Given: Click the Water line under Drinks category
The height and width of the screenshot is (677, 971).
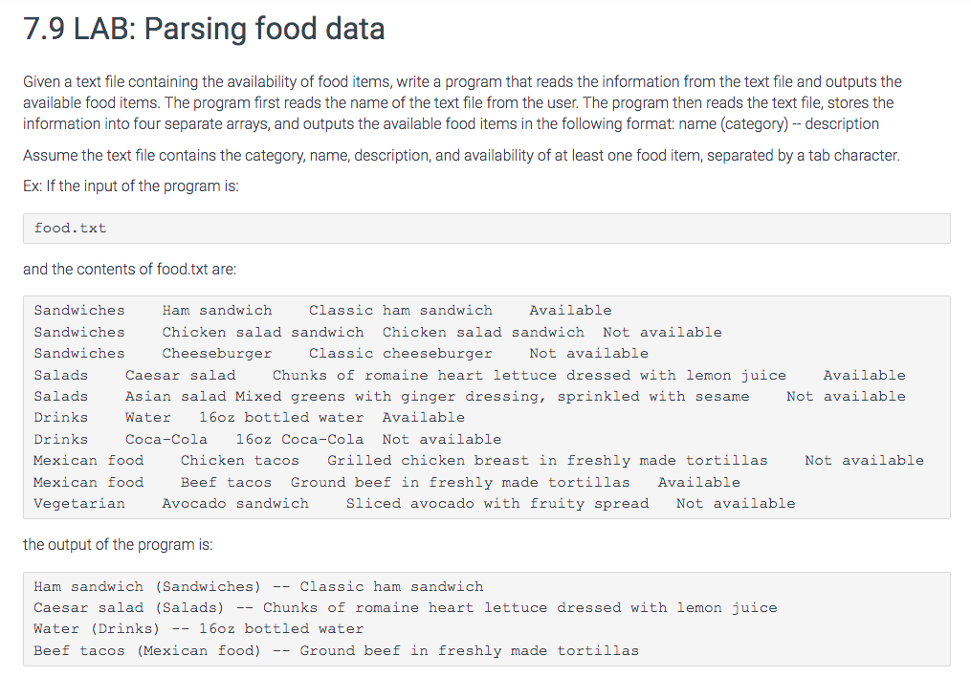Looking at the screenshot, I should coord(249,418).
